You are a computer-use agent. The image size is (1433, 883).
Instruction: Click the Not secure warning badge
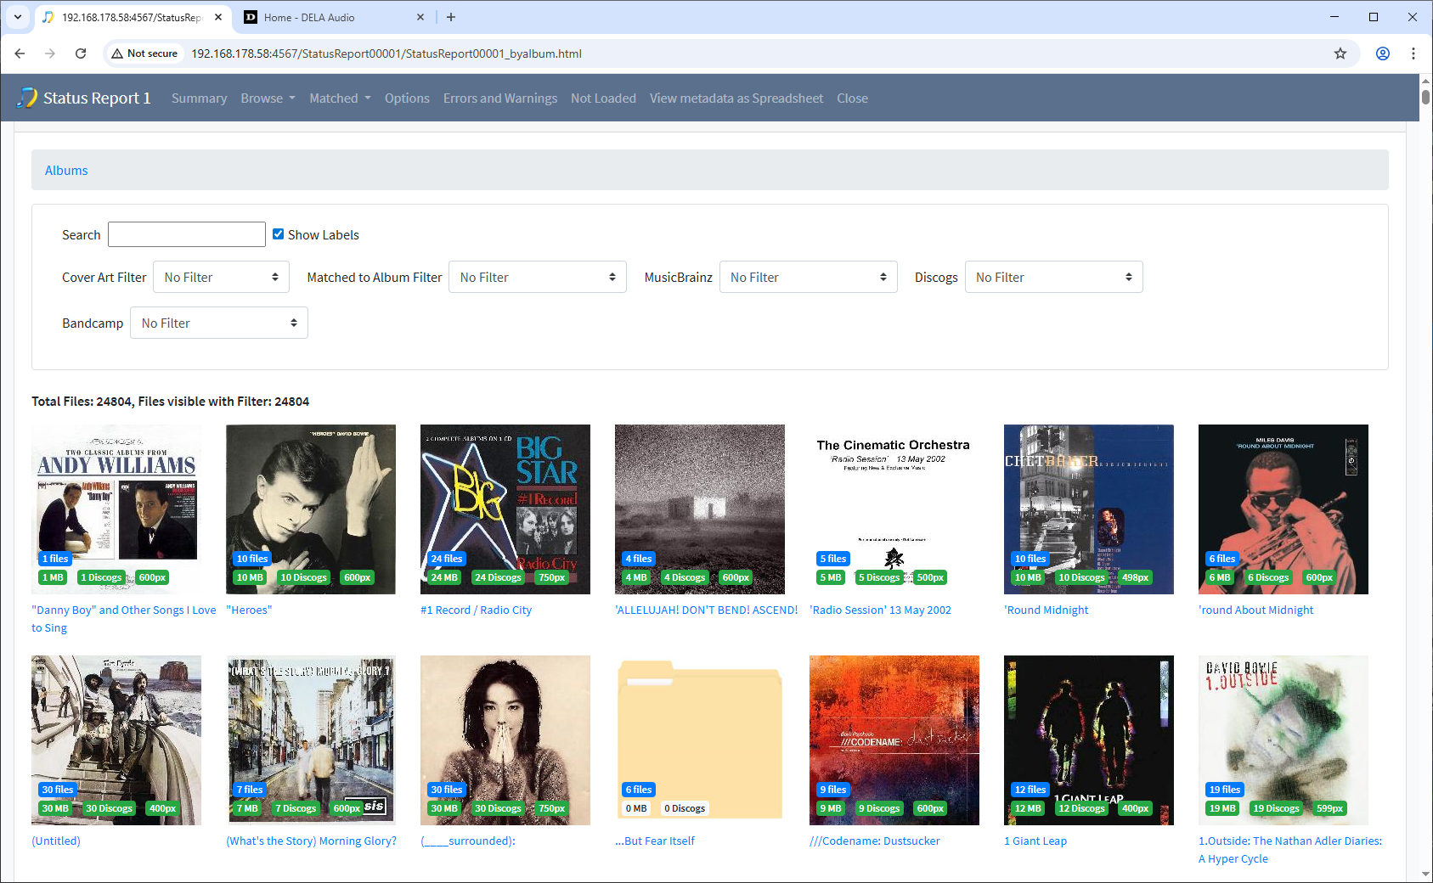(144, 53)
